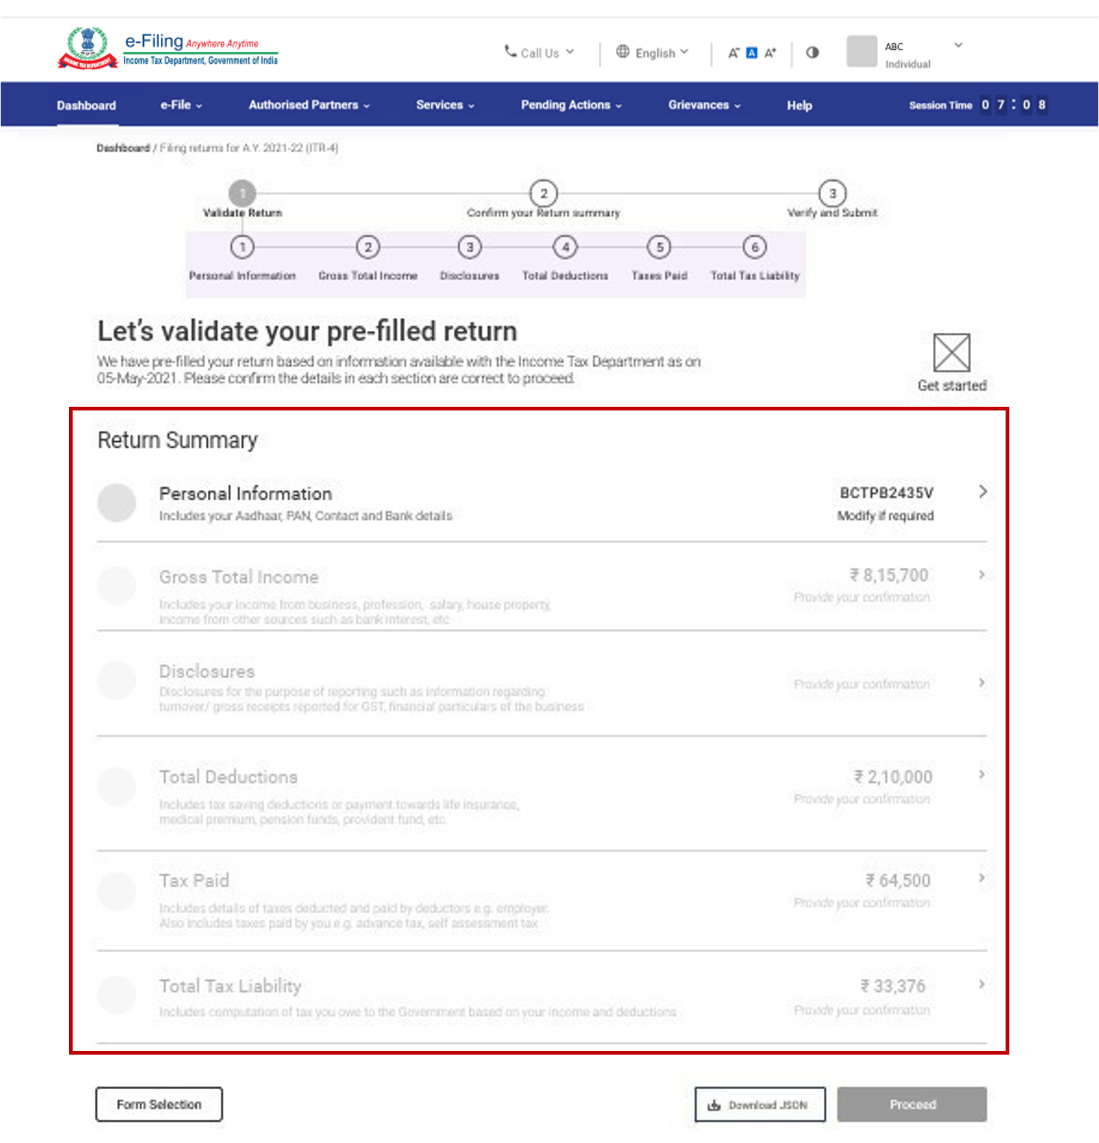Expand Personal Information row chevron

982,491
